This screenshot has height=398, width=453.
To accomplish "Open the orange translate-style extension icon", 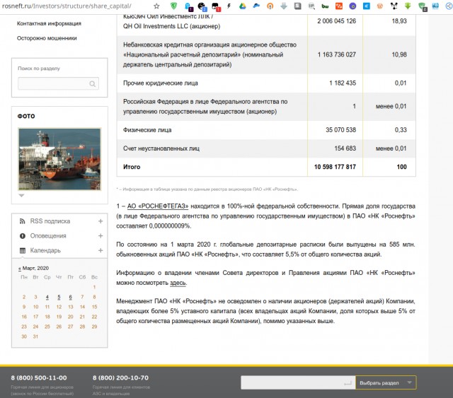I will coord(339,6).
